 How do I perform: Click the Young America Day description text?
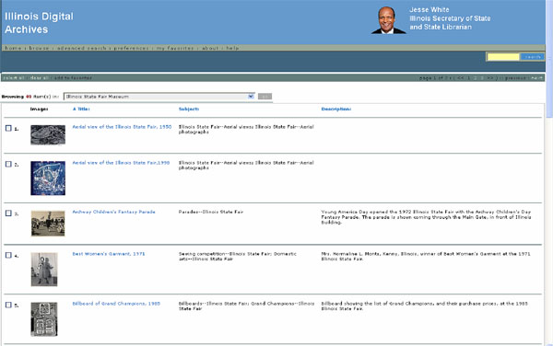coord(426,217)
